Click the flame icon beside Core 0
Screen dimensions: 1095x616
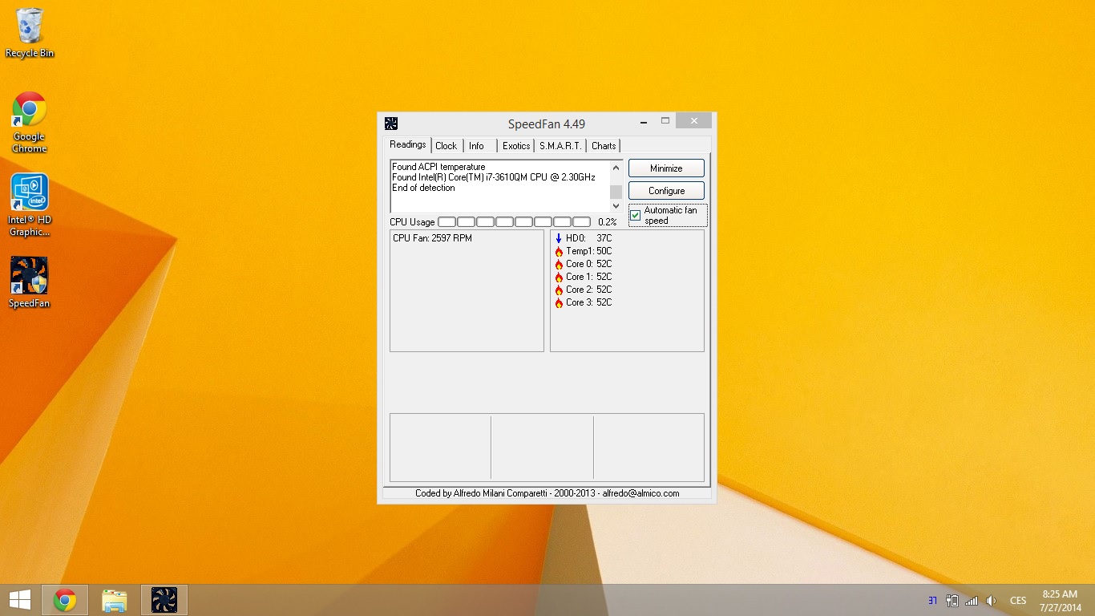coord(559,264)
